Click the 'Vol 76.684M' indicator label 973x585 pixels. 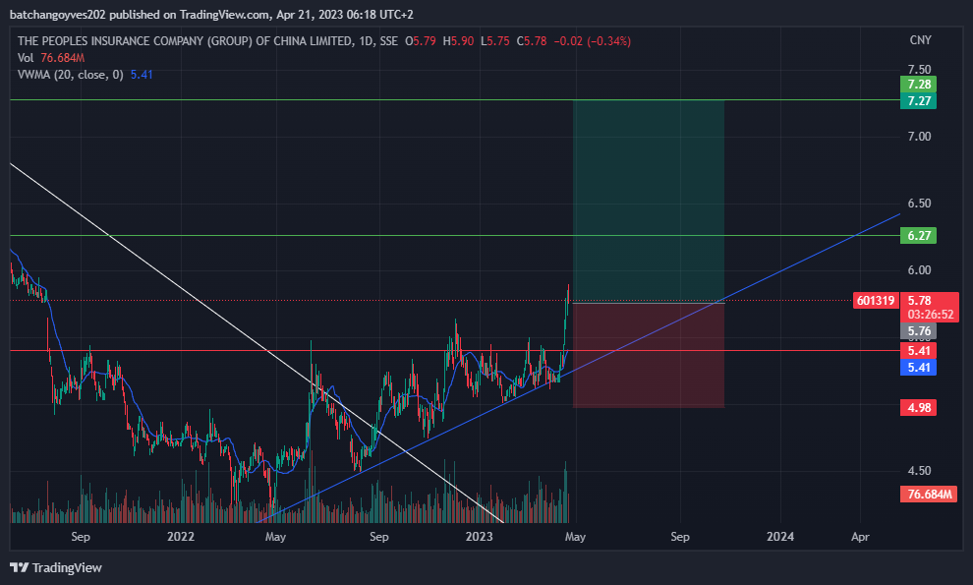tap(51, 58)
